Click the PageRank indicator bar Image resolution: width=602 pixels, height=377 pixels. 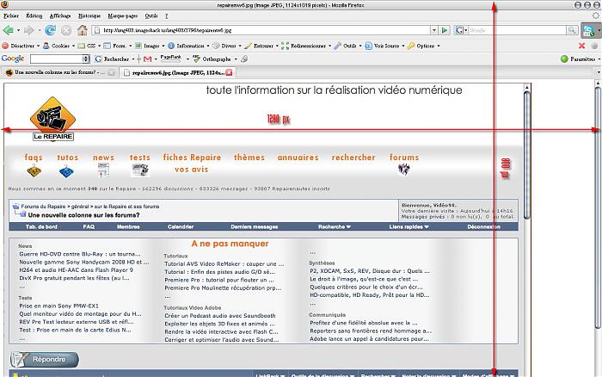click(171, 59)
